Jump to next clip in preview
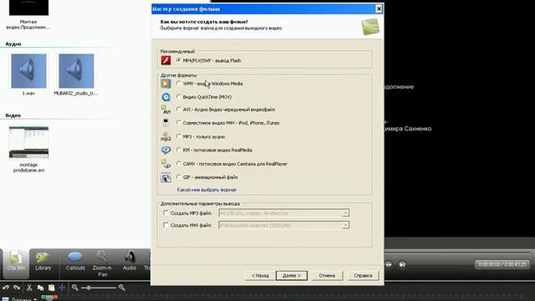The image size is (535, 301). [402, 264]
